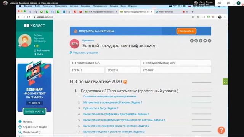The image size is (244, 137).
Task: Click the Начало home icon
Action: (20, 121)
